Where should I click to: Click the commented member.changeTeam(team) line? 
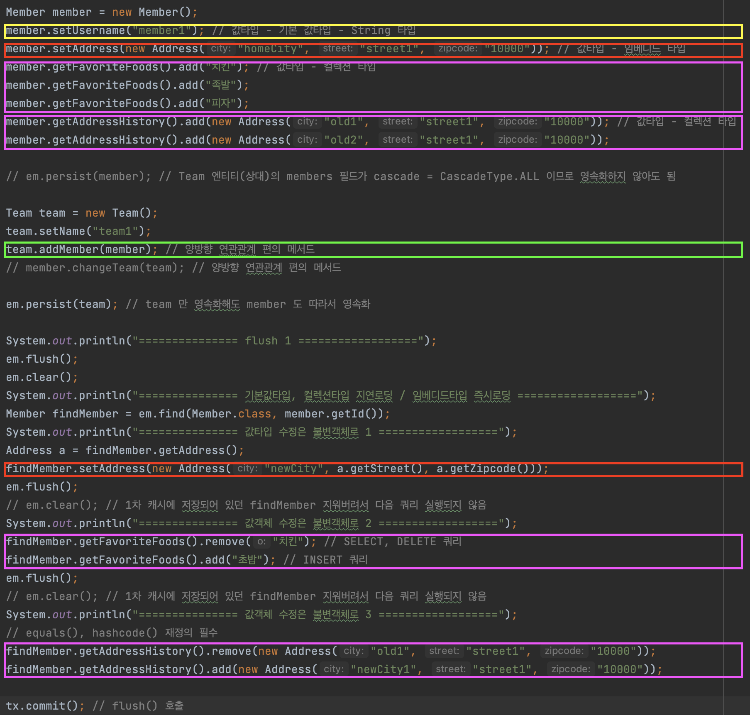coord(173,268)
